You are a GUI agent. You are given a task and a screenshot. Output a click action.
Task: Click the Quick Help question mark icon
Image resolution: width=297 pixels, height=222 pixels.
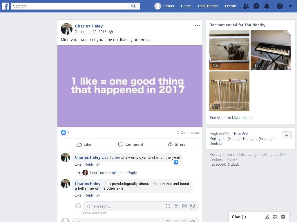click(280, 6)
